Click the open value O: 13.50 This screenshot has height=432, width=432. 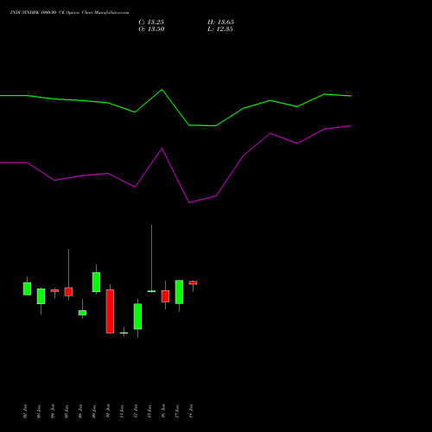[151, 29]
